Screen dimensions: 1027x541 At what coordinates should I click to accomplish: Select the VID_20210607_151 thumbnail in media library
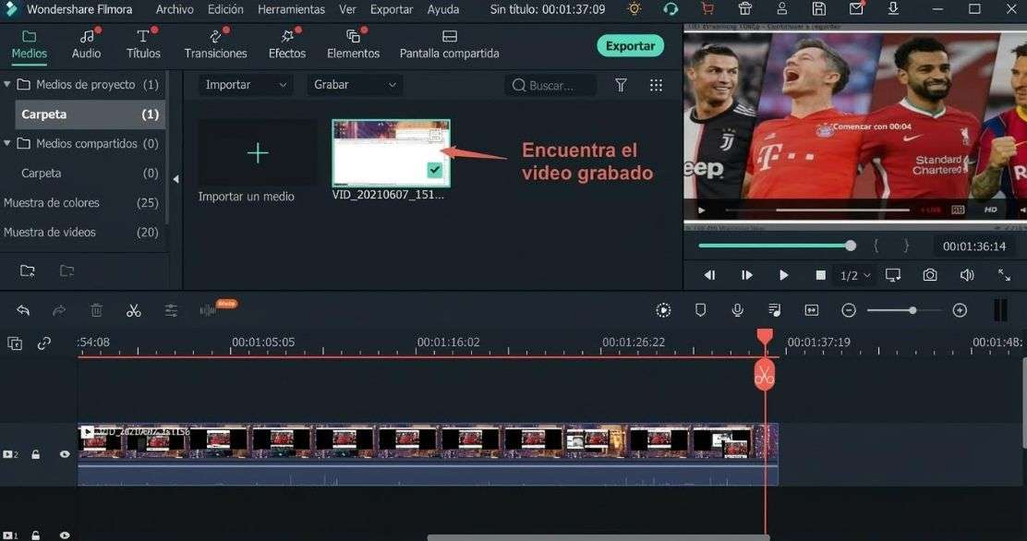390,150
